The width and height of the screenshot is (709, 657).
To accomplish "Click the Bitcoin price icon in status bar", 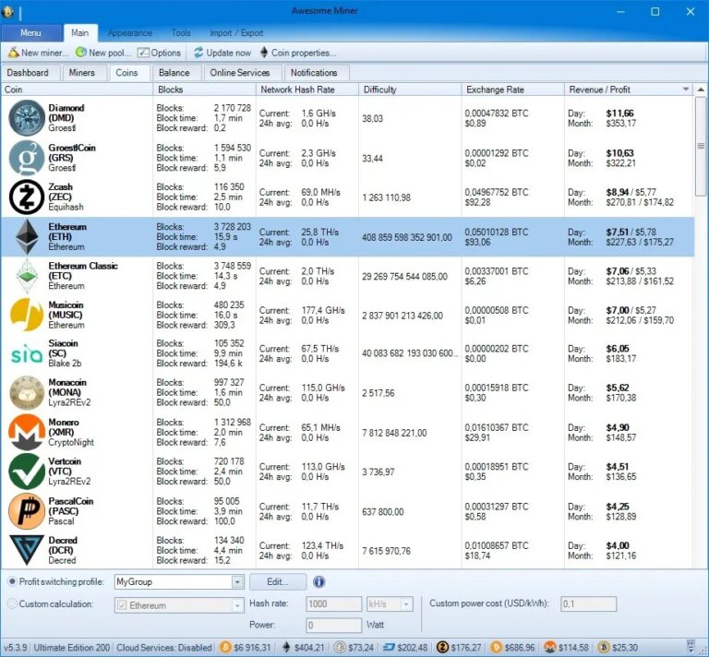I will click(225, 648).
